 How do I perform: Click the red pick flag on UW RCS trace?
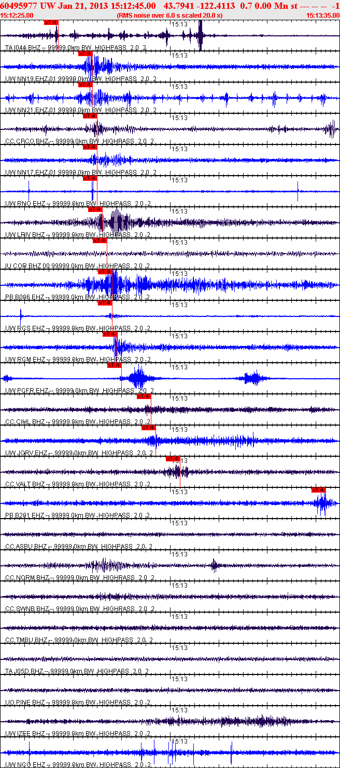[105, 302]
